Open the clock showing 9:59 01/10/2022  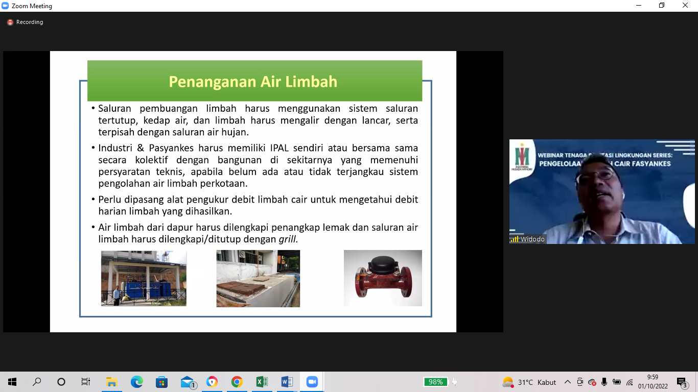(653, 382)
